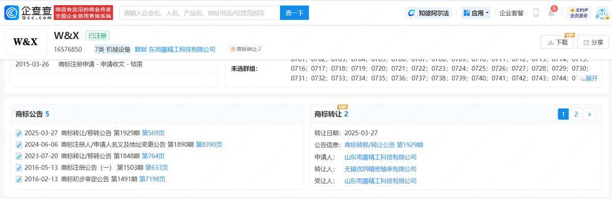Open 受让人 山东雨露精工科技有限公司 link
Image resolution: width=612 pixels, height=199 pixels.
point(380,181)
